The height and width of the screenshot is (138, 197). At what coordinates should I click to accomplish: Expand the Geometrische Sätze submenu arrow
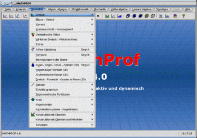click(x=92, y=34)
